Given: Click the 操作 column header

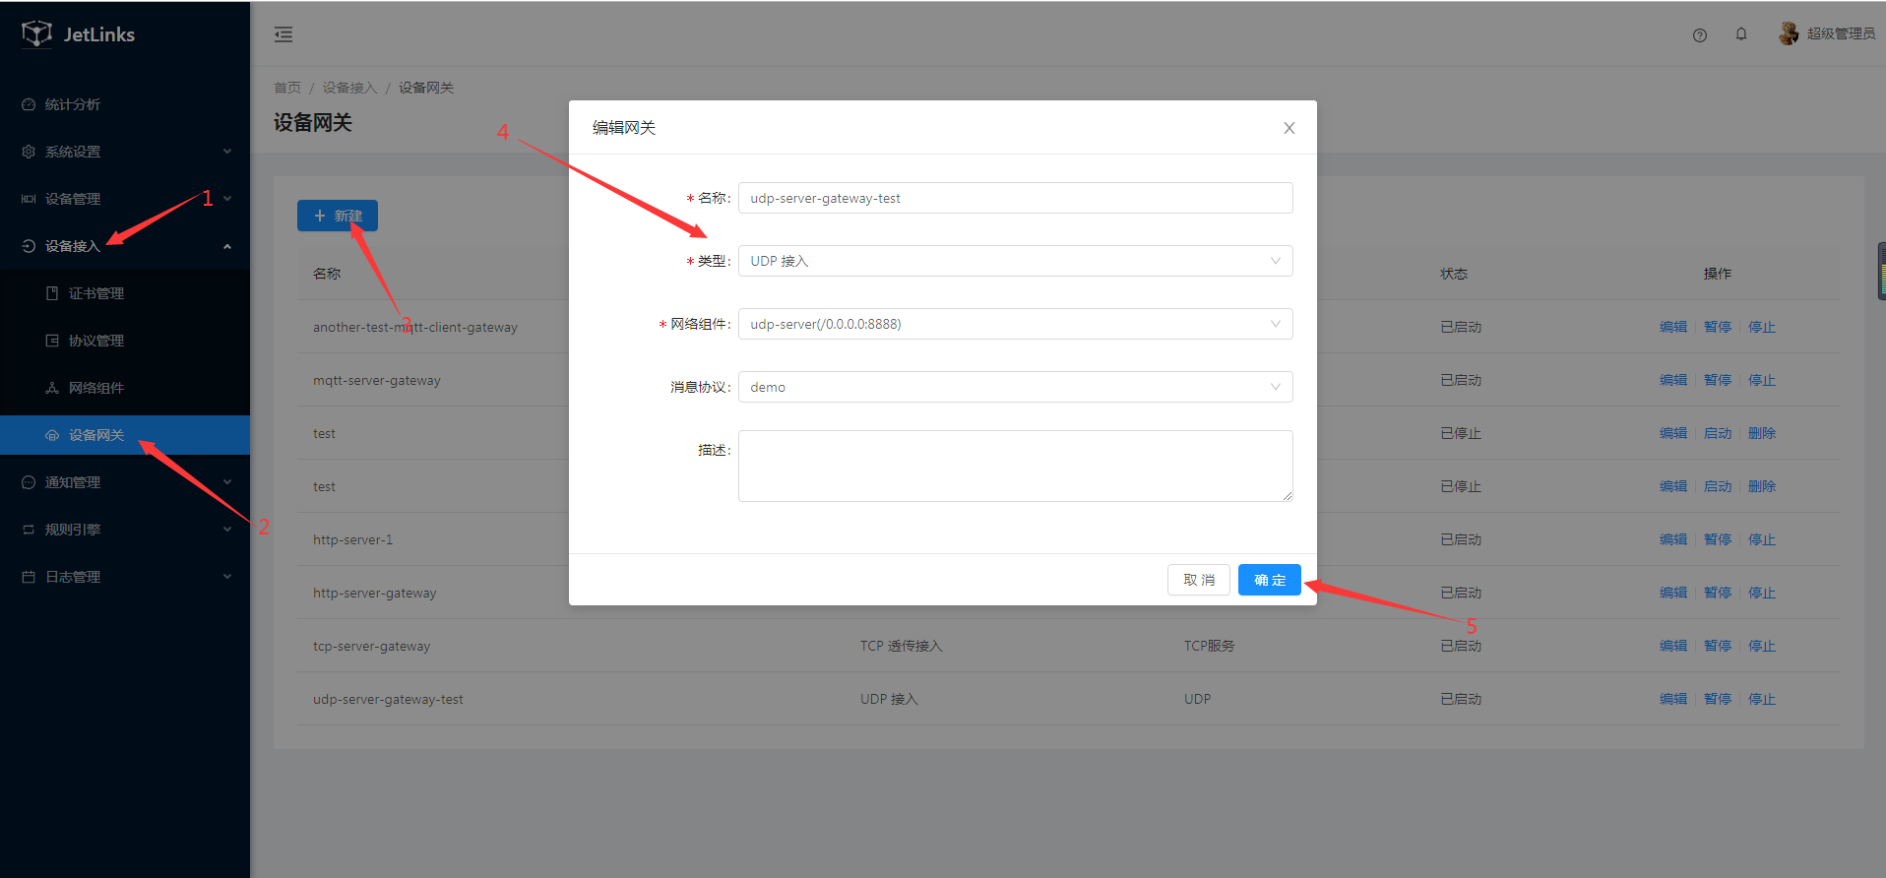Looking at the screenshot, I should pyautogui.click(x=1718, y=274).
